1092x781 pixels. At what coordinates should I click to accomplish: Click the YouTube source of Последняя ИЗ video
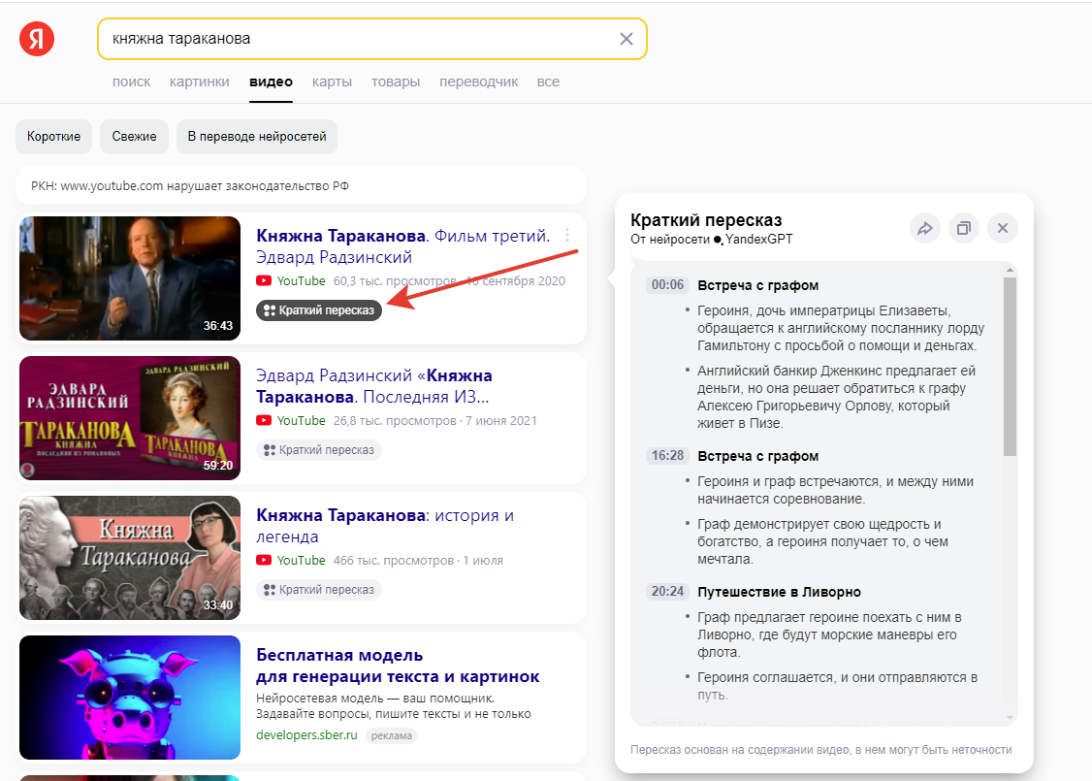[x=291, y=421]
